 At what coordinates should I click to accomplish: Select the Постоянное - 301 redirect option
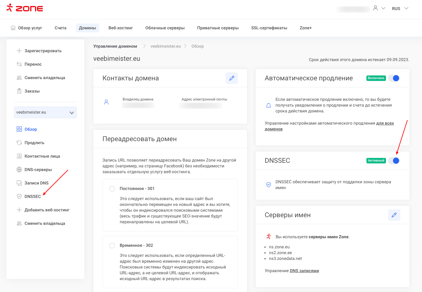[x=112, y=189]
